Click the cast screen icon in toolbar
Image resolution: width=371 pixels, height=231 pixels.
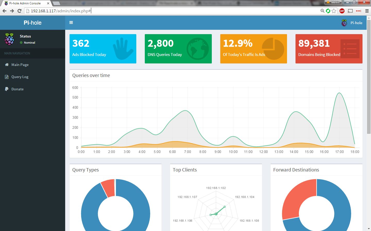[350, 11]
